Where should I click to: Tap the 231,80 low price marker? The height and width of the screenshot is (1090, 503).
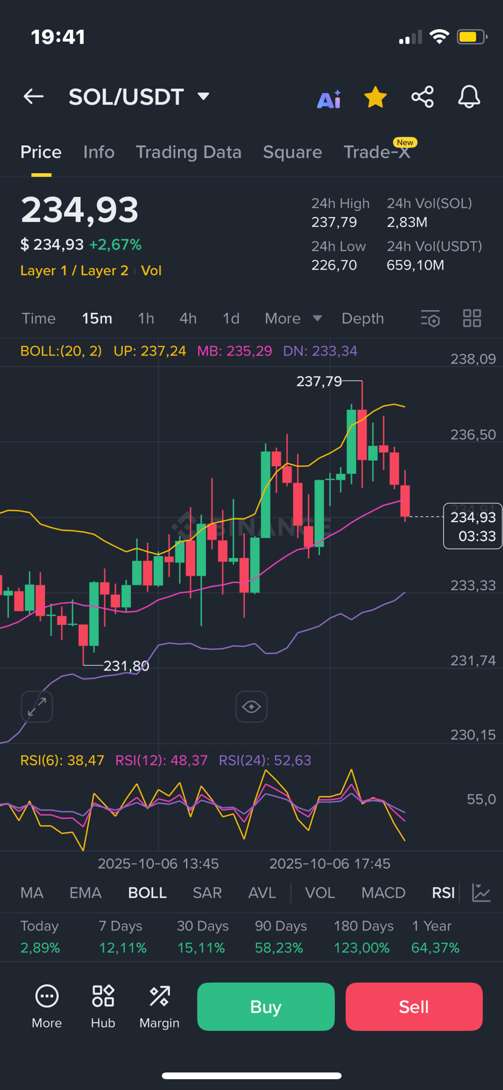tap(126, 666)
